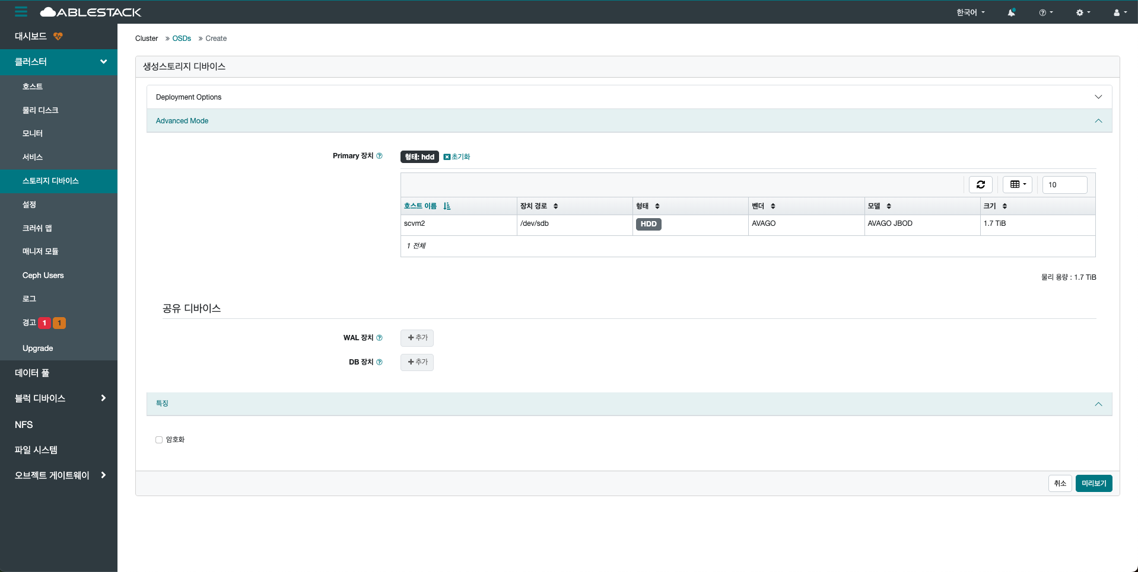Screen dimensions: 1138x572
Task: Click the page size input field
Action: (1064, 185)
